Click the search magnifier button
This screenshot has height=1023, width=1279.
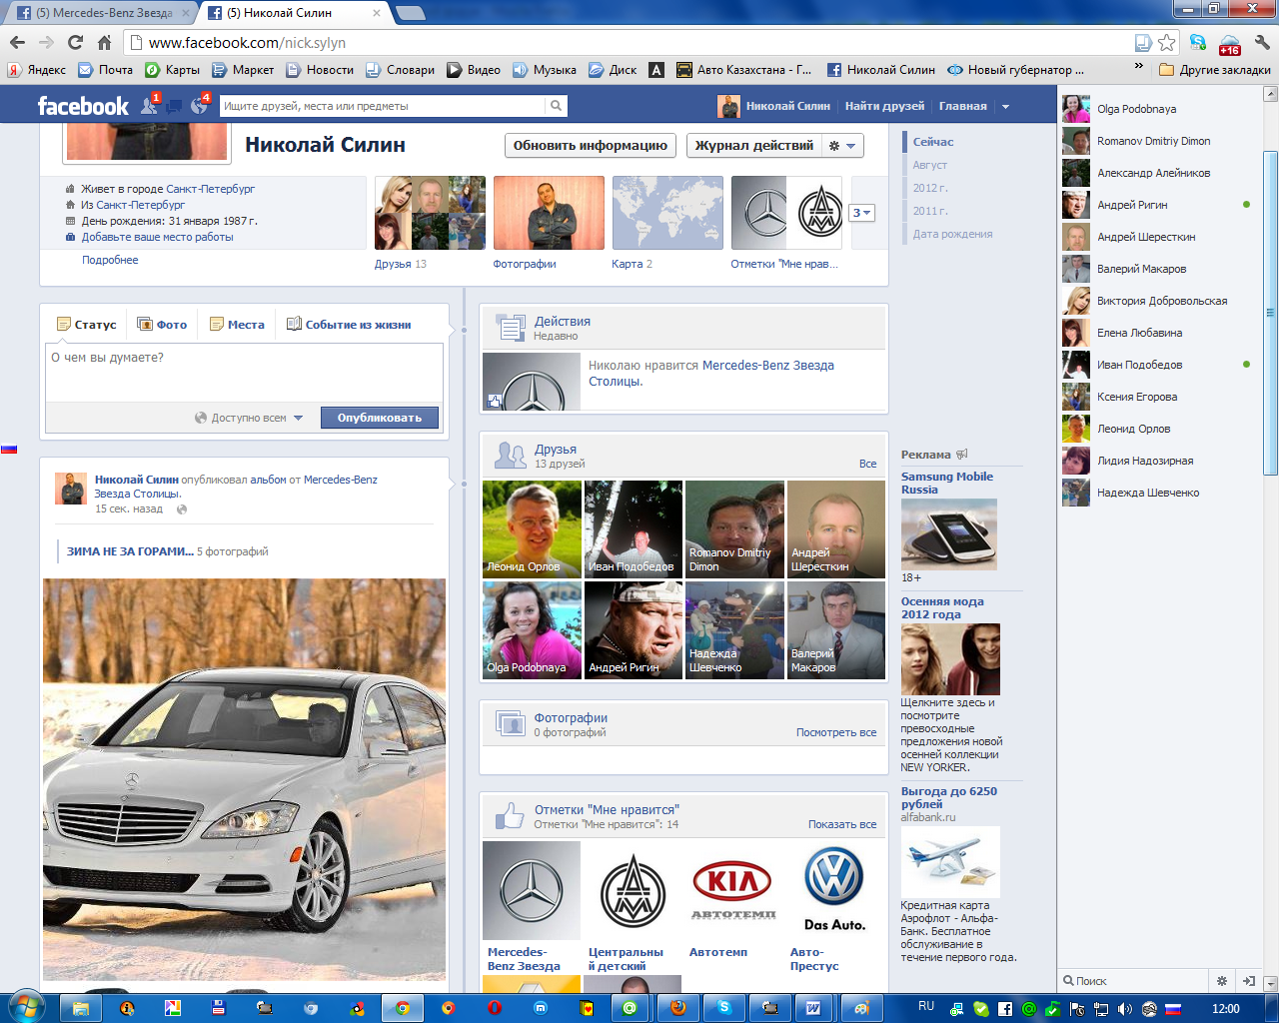556,106
